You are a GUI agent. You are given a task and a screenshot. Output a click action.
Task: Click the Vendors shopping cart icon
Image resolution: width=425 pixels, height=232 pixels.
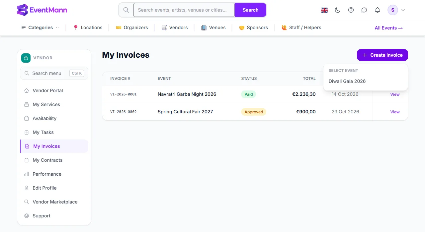(164, 28)
